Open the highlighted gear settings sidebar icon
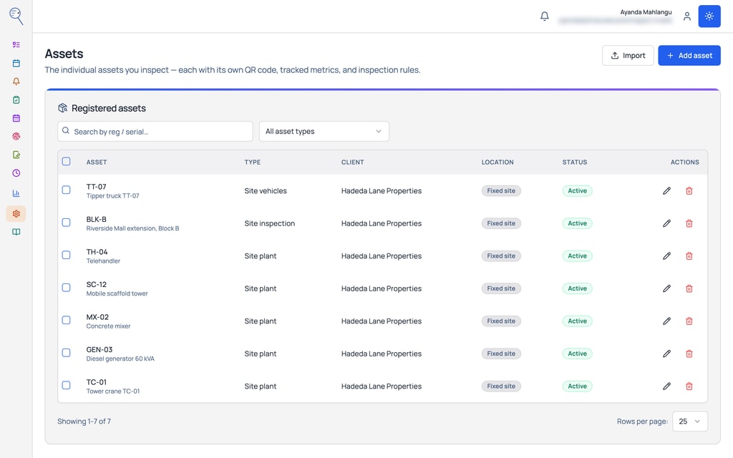 tap(16, 213)
